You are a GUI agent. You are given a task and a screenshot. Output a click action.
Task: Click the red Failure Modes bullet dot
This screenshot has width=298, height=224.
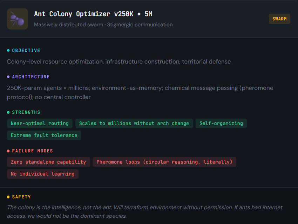[8, 151]
